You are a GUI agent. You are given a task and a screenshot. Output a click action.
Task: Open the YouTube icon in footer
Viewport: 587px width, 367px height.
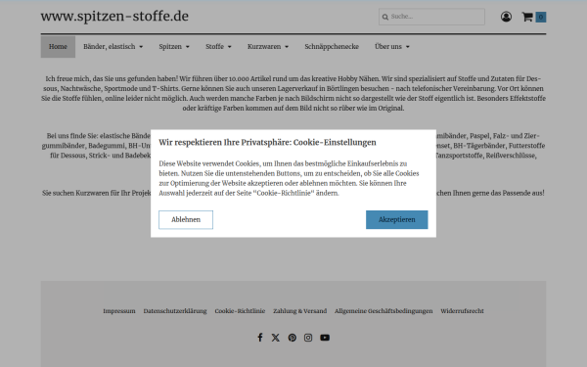tap(325, 338)
